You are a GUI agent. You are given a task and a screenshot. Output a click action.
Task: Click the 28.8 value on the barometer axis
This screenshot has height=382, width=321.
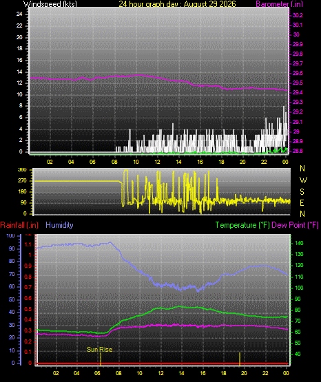click(x=298, y=151)
